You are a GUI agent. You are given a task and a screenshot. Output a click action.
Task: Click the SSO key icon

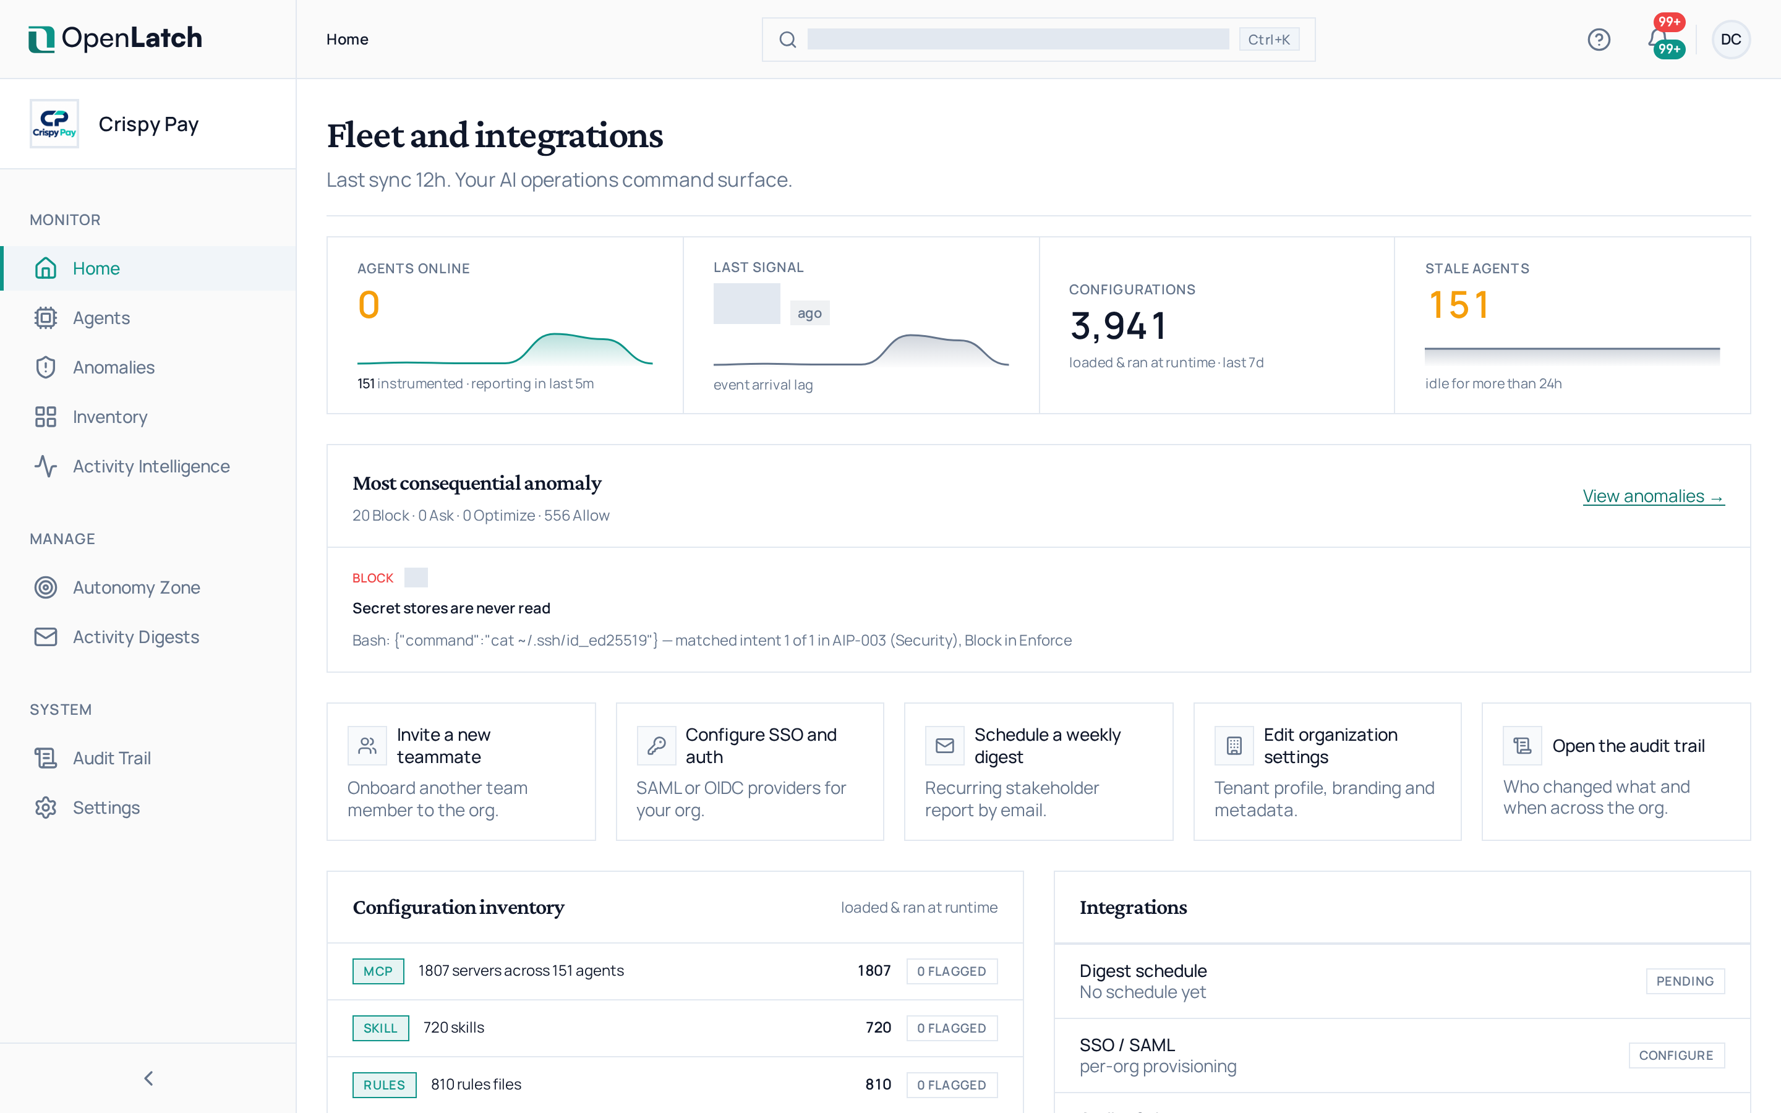pyautogui.click(x=656, y=746)
